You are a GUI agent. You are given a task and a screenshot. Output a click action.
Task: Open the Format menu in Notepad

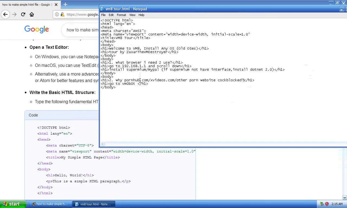point(121,15)
